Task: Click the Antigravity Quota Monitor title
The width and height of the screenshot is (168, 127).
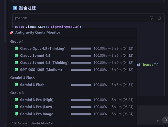Action: tap(38, 32)
